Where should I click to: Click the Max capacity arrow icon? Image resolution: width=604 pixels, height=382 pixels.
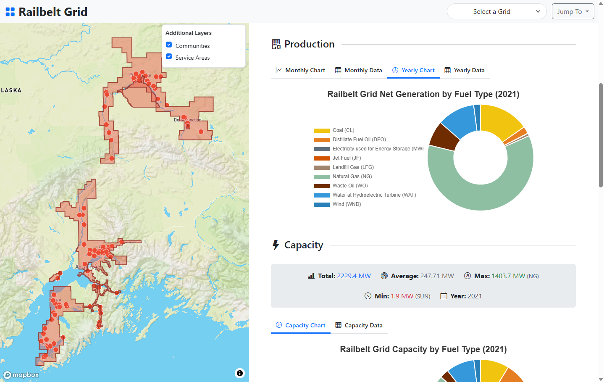(467, 276)
